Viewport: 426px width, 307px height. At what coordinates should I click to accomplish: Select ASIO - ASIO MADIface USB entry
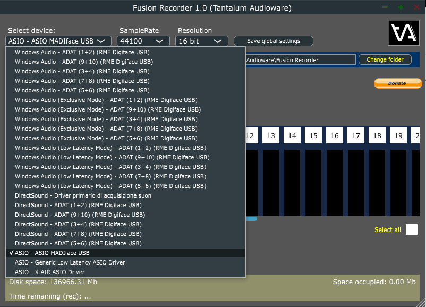pos(125,253)
